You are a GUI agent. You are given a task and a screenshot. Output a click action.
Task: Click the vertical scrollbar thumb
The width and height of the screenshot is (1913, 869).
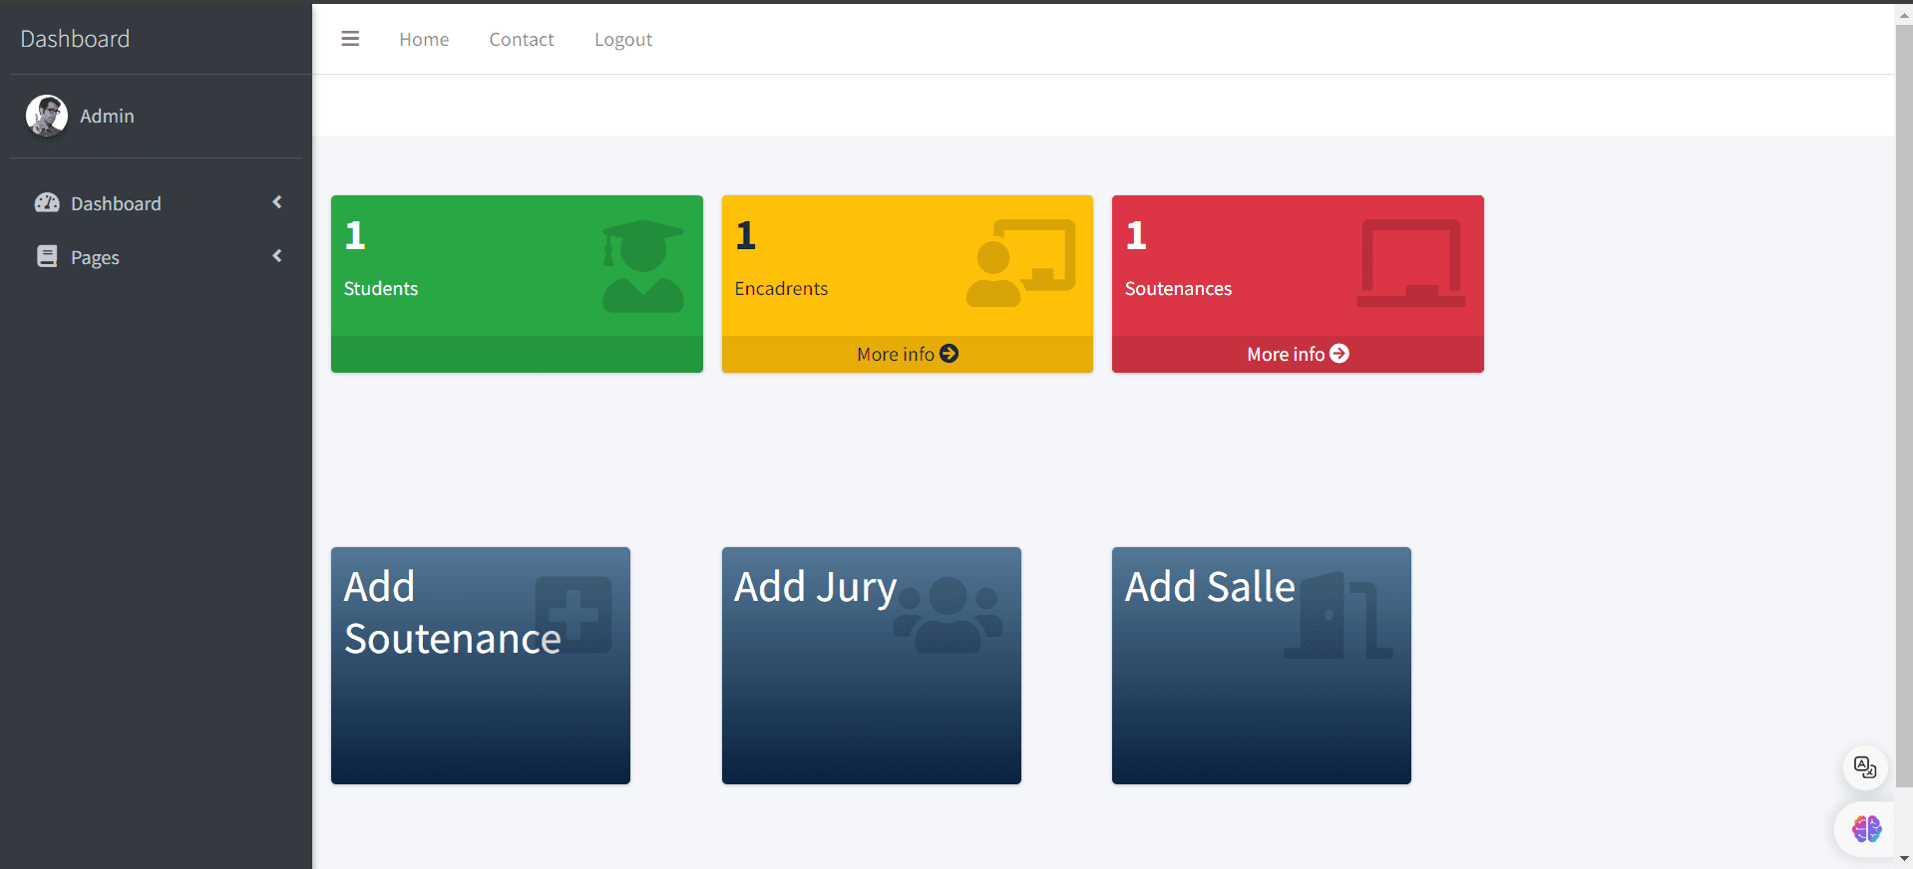[1904, 407]
